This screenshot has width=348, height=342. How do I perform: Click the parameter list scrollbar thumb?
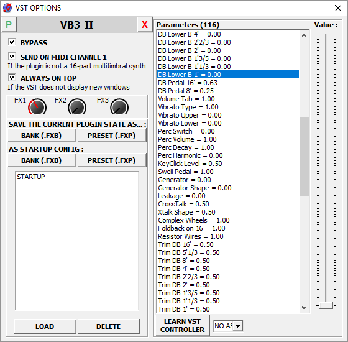pyautogui.click(x=304, y=156)
